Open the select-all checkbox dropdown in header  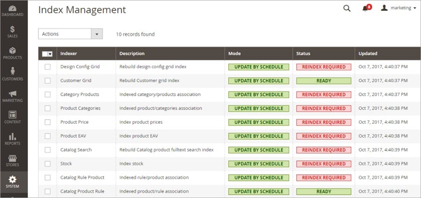49,54
